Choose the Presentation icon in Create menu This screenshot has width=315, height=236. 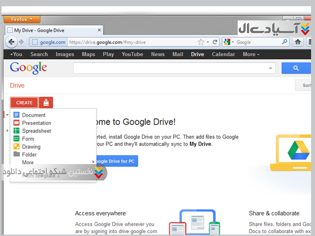[x=17, y=123]
